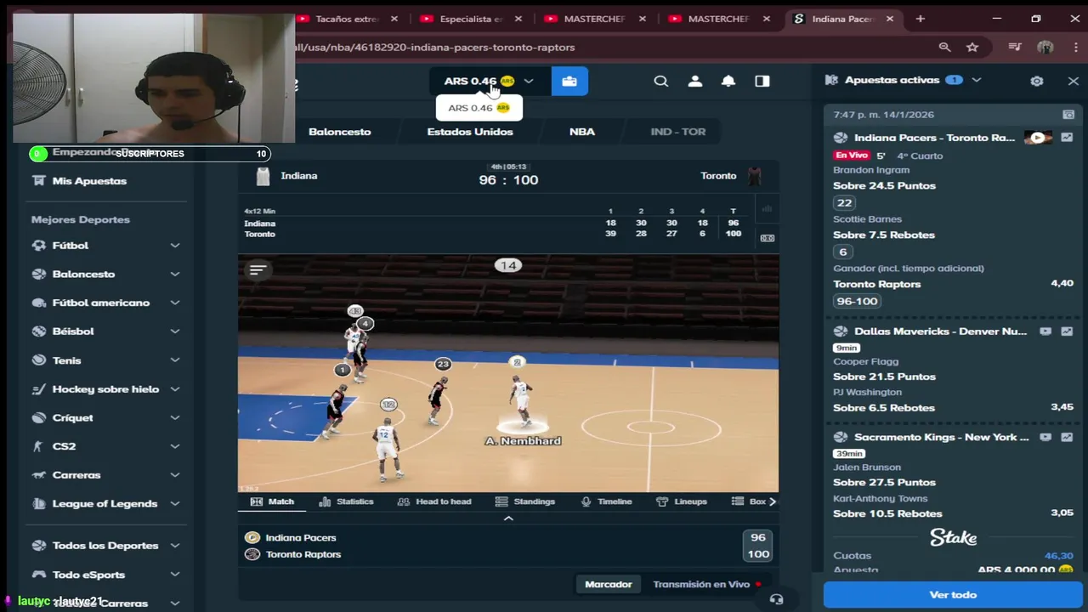
Task: Open a new browser tab
Action: (x=920, y=19)
